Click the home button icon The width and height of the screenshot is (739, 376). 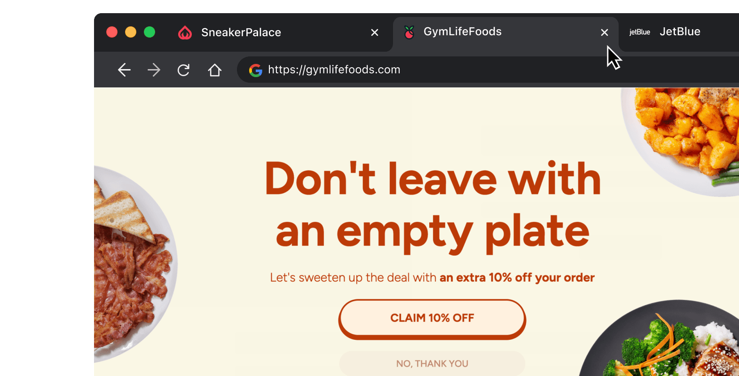click(215, 70)
